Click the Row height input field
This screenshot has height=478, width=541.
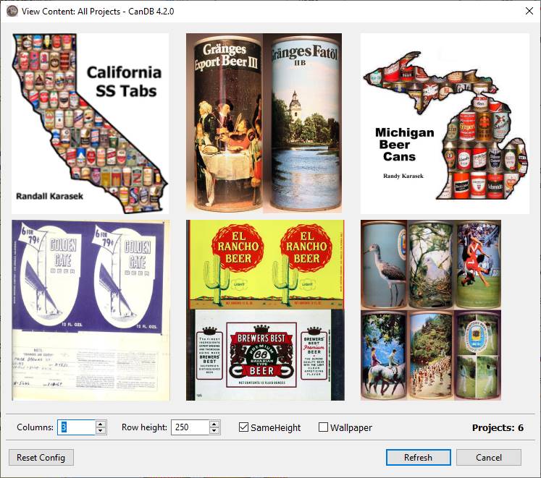click(190, 427)
